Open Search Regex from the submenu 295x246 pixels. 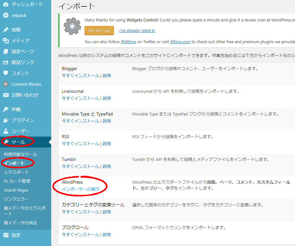(16, 190)
